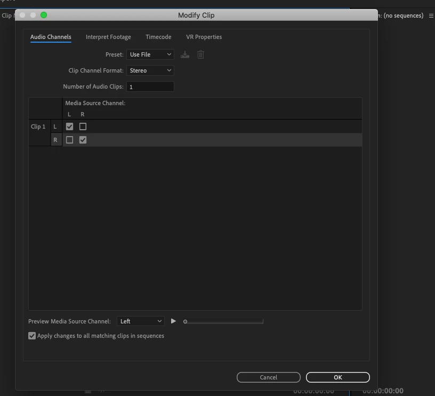Image resolution: width=435 pixels, height=396 pixels.
Task: Check Clip 1 L row right source channel
Action: tap(83, 126)
